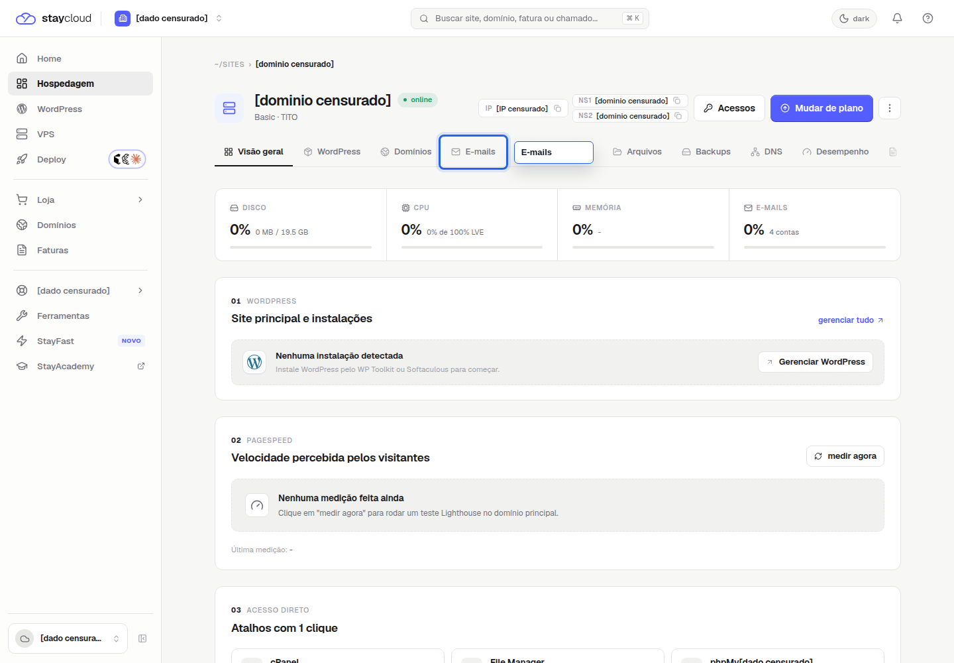The image size is (954, 663).
Task: Open the help question mark icon
Action: click(x=927, y=18)
